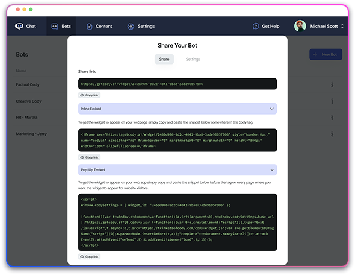Click the New Bot button
This screenshot has height=275, width=355.
(326, 54)
